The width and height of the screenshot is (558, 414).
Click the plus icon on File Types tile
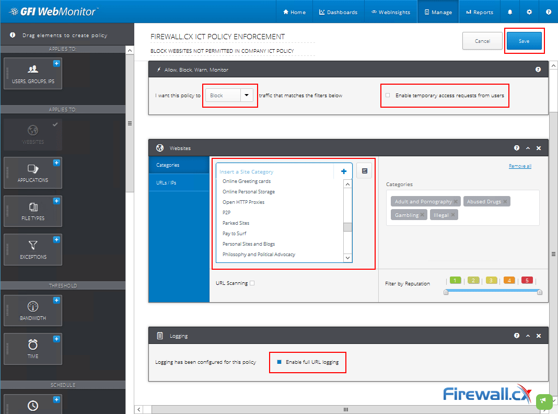click(56, 201)
